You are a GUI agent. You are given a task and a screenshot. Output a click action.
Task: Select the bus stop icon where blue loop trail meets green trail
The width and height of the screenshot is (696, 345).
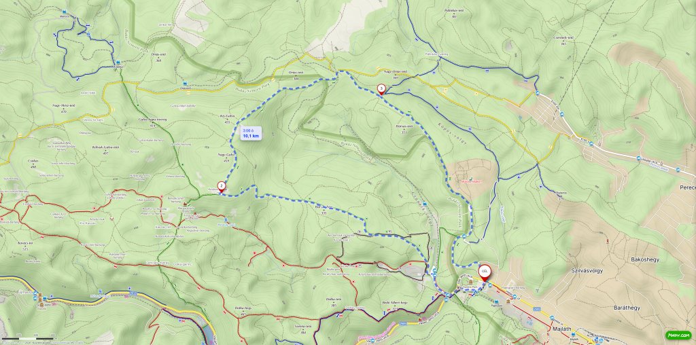[x=118, y=62]
